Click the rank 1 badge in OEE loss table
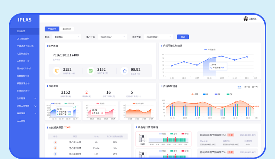 point(55,142)
